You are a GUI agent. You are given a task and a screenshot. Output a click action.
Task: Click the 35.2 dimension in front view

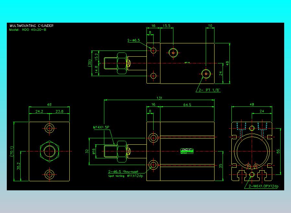(x=18, y=166)
